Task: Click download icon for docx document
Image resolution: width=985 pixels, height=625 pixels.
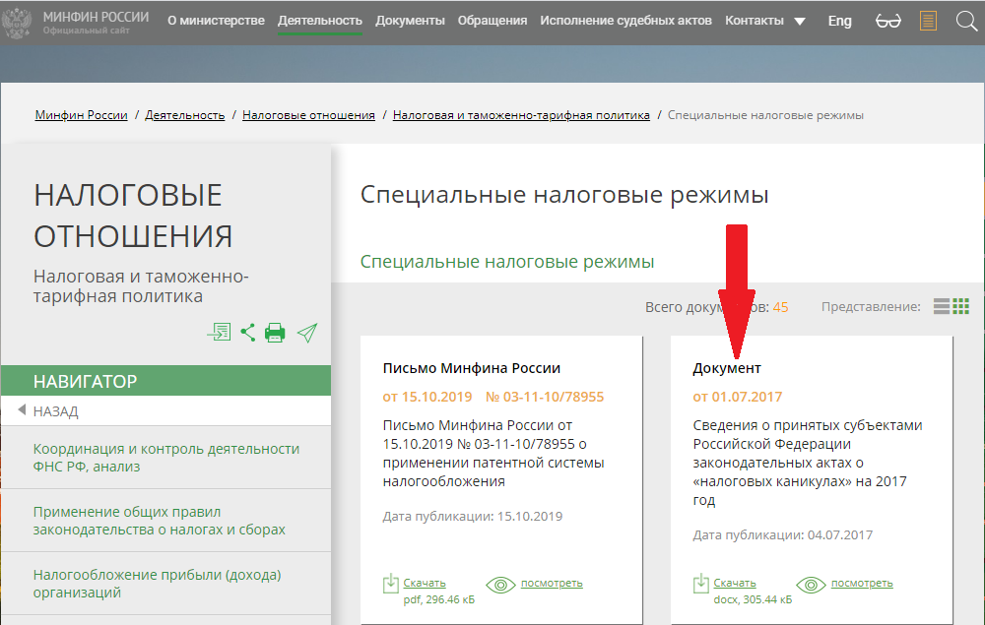Action: click(701, 584)
